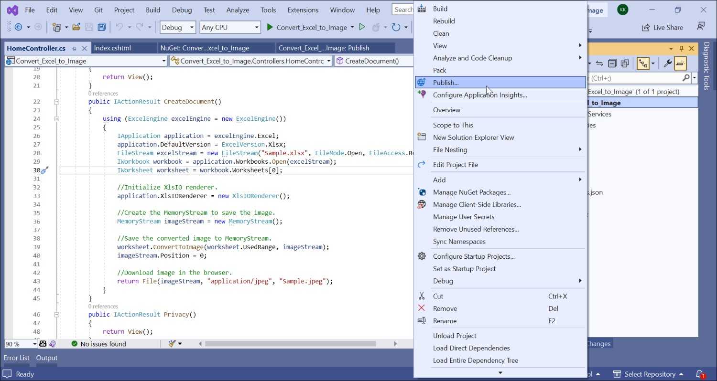Select Unload Project from context menu
The width and height of the screenshot is (717, 381).
click(500, 336)
